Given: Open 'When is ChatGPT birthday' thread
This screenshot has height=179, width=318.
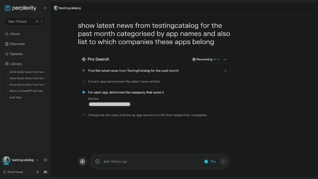Looking at the screenshot, I should [27, 91].
